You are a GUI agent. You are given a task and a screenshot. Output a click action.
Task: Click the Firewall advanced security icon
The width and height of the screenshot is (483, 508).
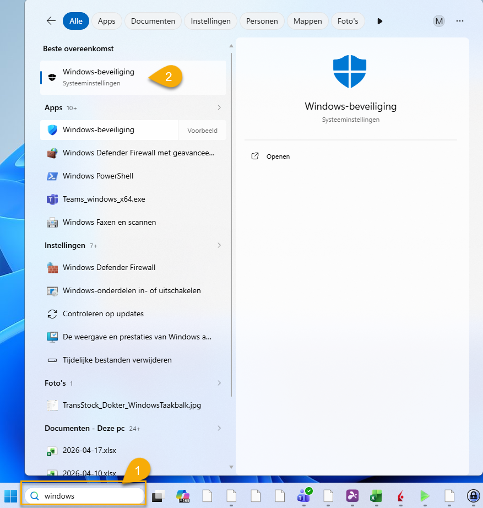[x=52, y=153]
